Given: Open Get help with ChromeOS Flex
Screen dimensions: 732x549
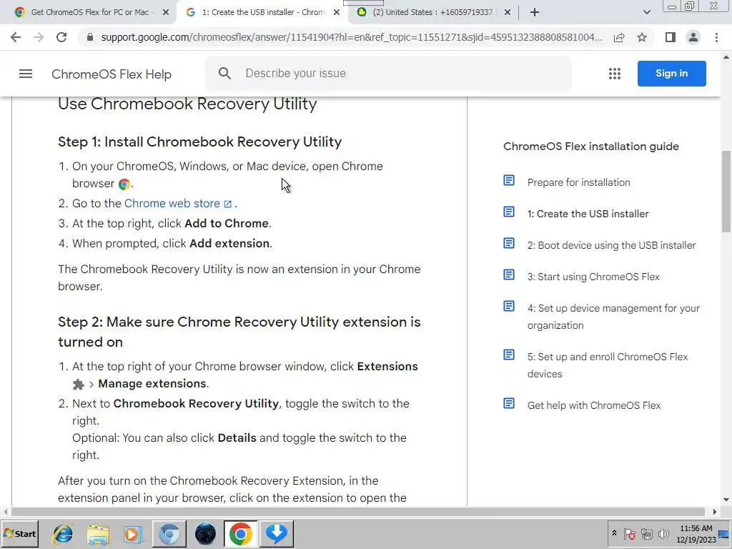Looking at the screenshot, I should (x=594, y=405).
